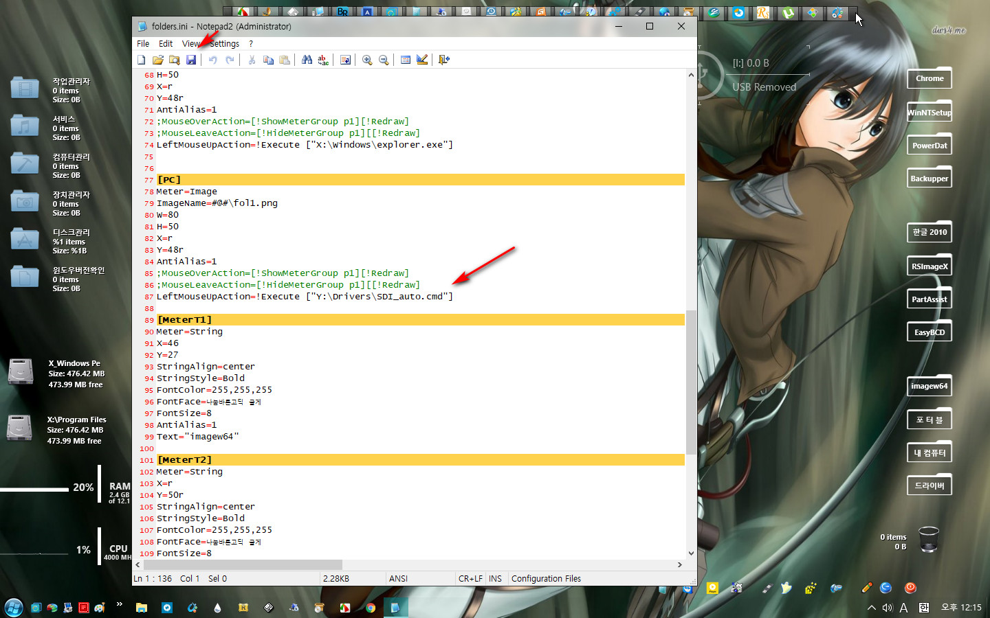Click the vertical scrollbar down arrow
Screen dimensions: 990x618
click(691, 553)
